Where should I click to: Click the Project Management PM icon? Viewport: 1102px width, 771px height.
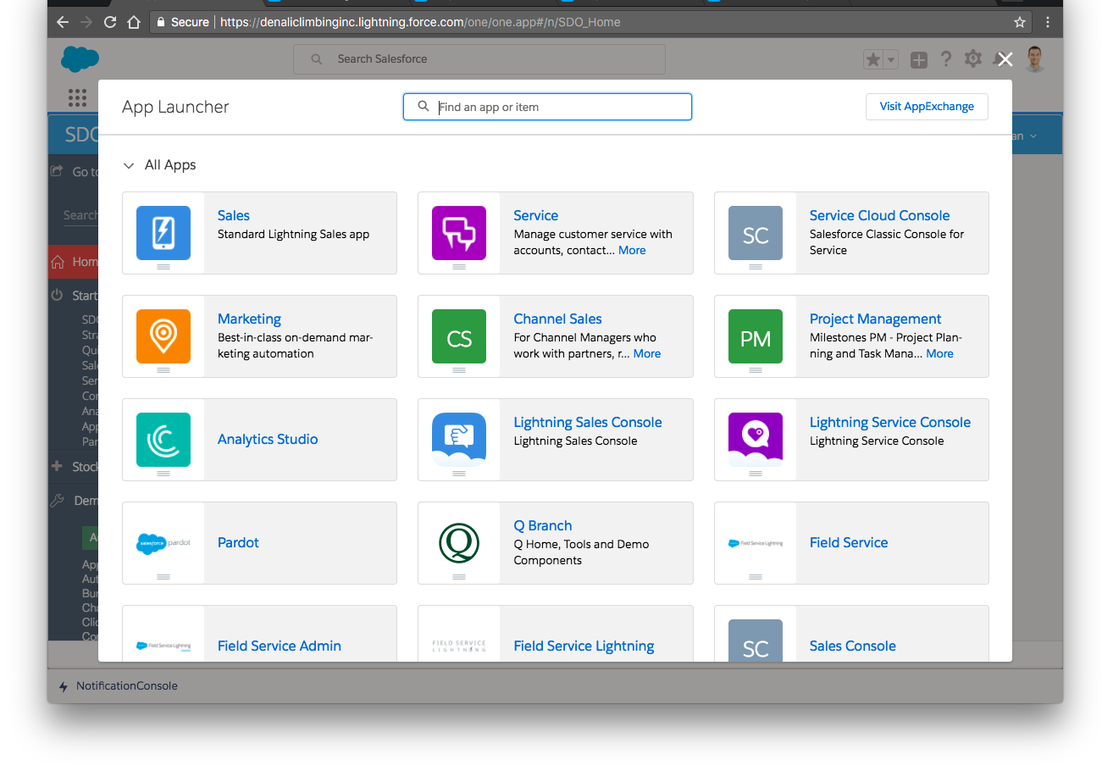[x=756, y=336]
